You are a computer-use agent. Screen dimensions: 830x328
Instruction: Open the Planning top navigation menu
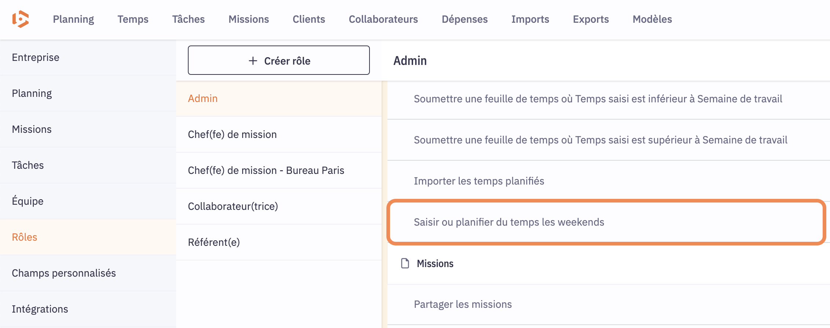[73, 19]
